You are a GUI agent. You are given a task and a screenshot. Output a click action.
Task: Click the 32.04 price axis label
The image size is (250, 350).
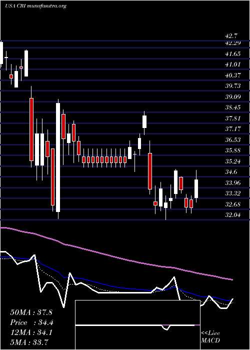tap(233, 215)
